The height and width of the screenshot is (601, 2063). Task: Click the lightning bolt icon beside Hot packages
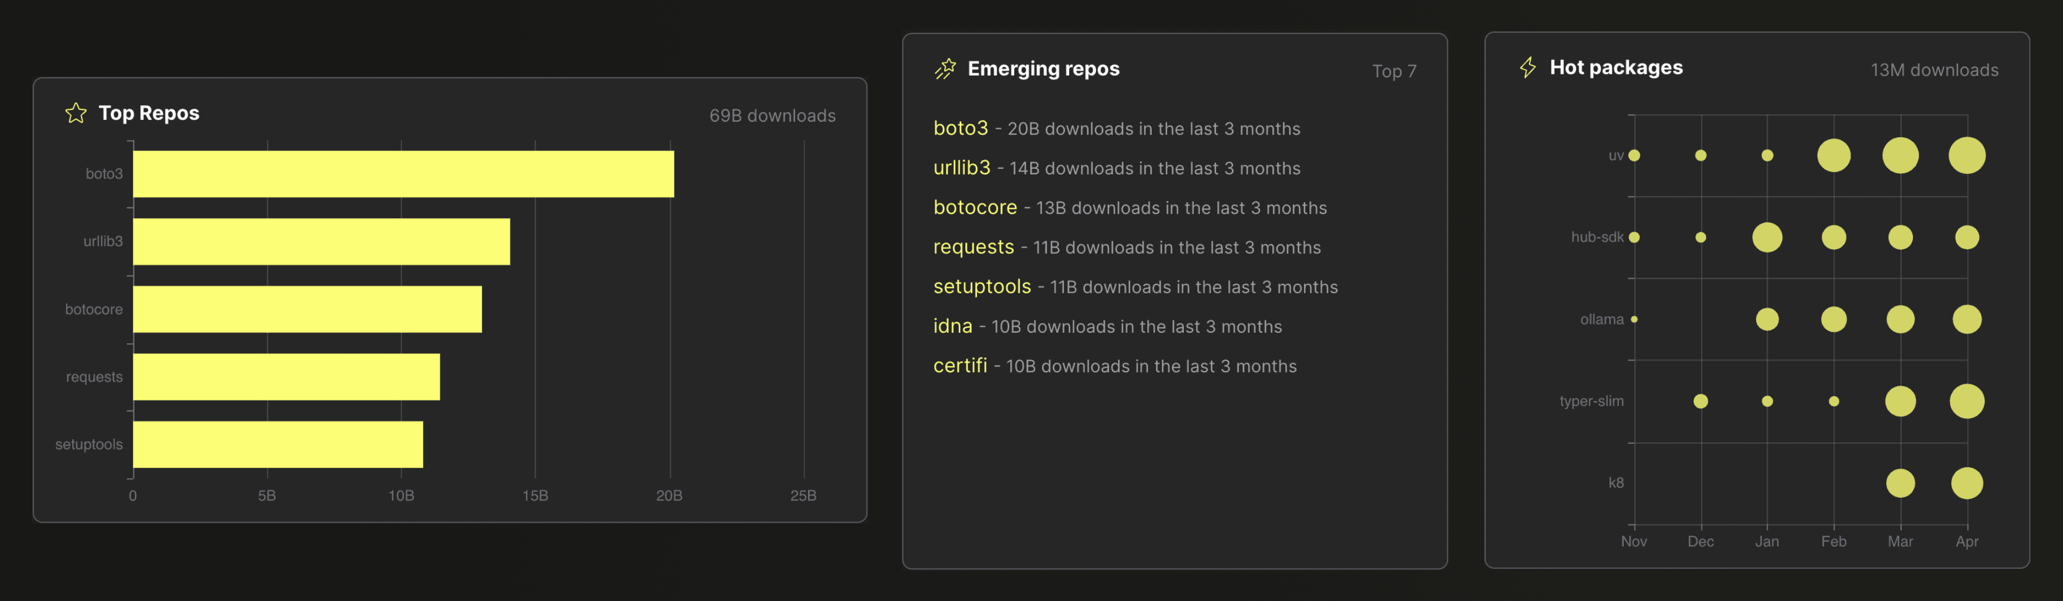pos(1528,68)
